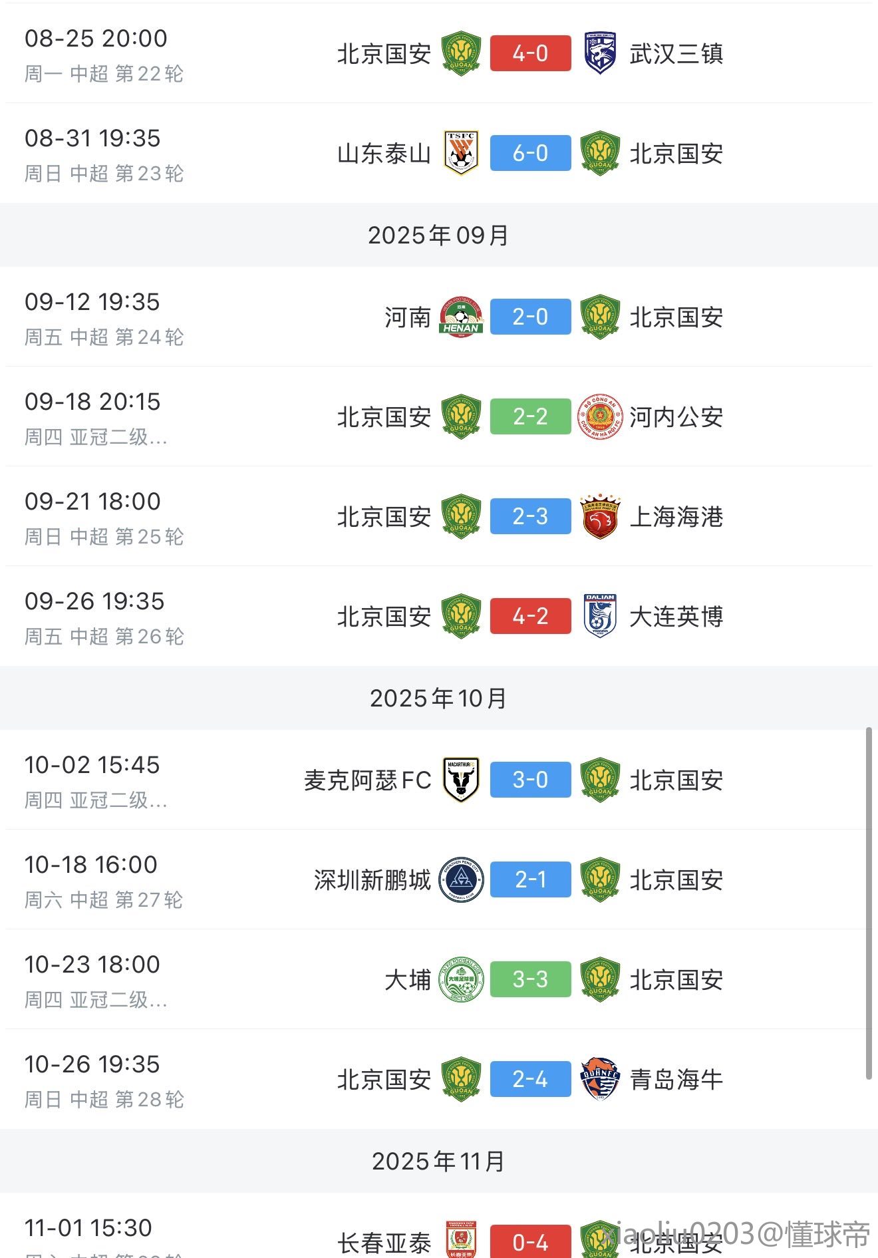
Task: Click the green 2-2 draw score
Action: (530, 416)
